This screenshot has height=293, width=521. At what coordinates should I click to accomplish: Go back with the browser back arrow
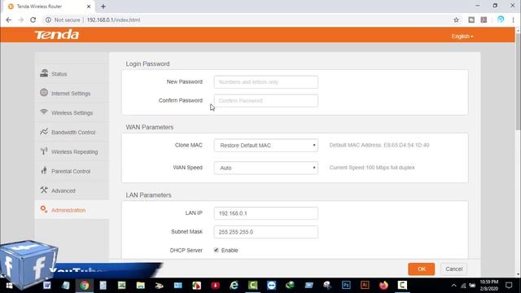pos(9,20)
